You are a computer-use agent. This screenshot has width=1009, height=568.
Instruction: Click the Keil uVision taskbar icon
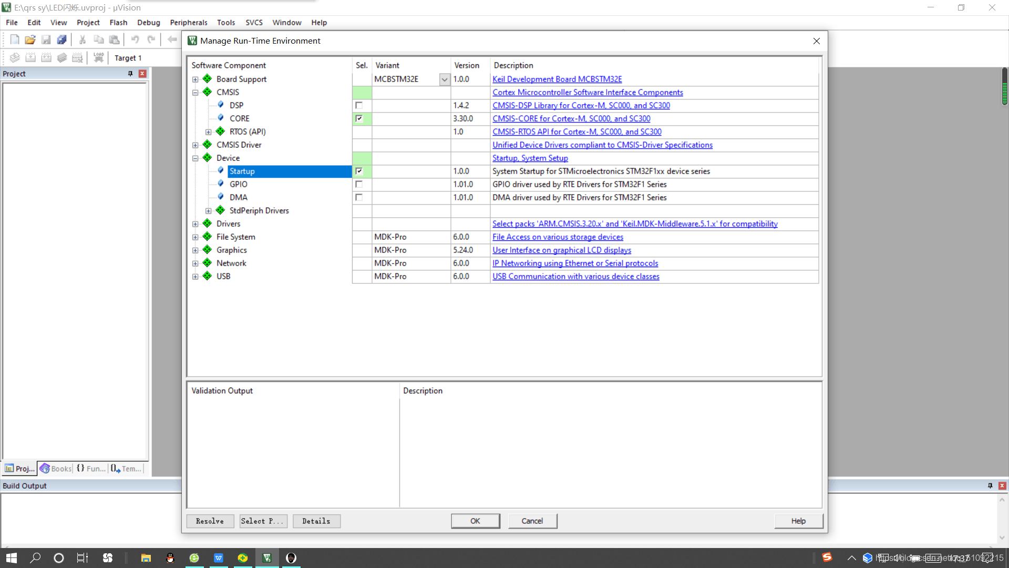point(267,558)
